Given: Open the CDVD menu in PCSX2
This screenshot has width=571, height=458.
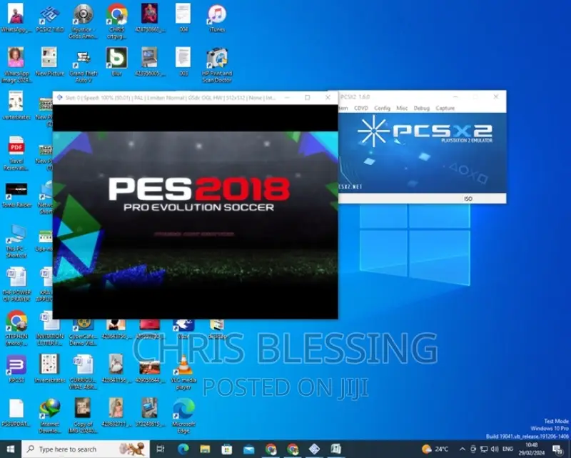Looking at the screenshot, I should [x=361, y=108].
